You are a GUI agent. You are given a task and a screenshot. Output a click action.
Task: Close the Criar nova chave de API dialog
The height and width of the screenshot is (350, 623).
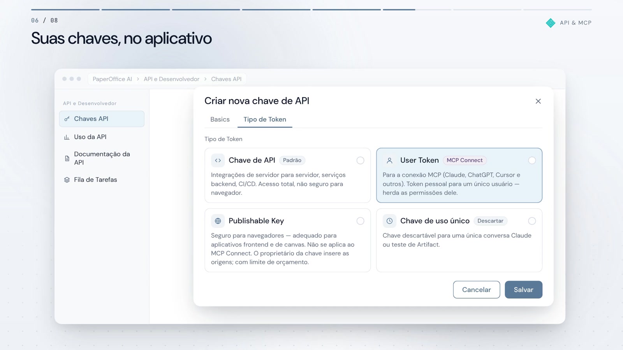[x=538, y=101]
